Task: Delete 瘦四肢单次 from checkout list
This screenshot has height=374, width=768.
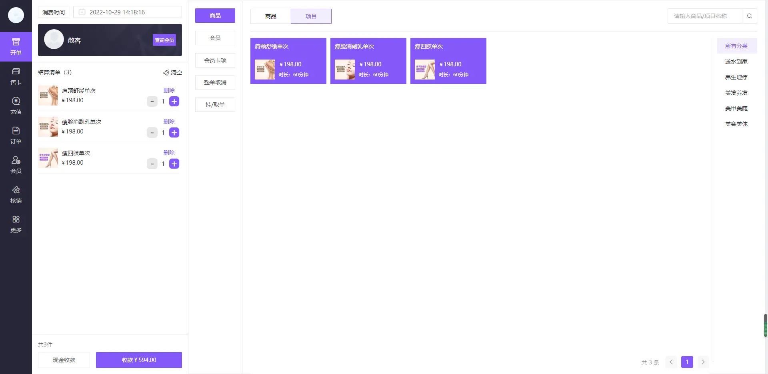Action: pos(169,153)
